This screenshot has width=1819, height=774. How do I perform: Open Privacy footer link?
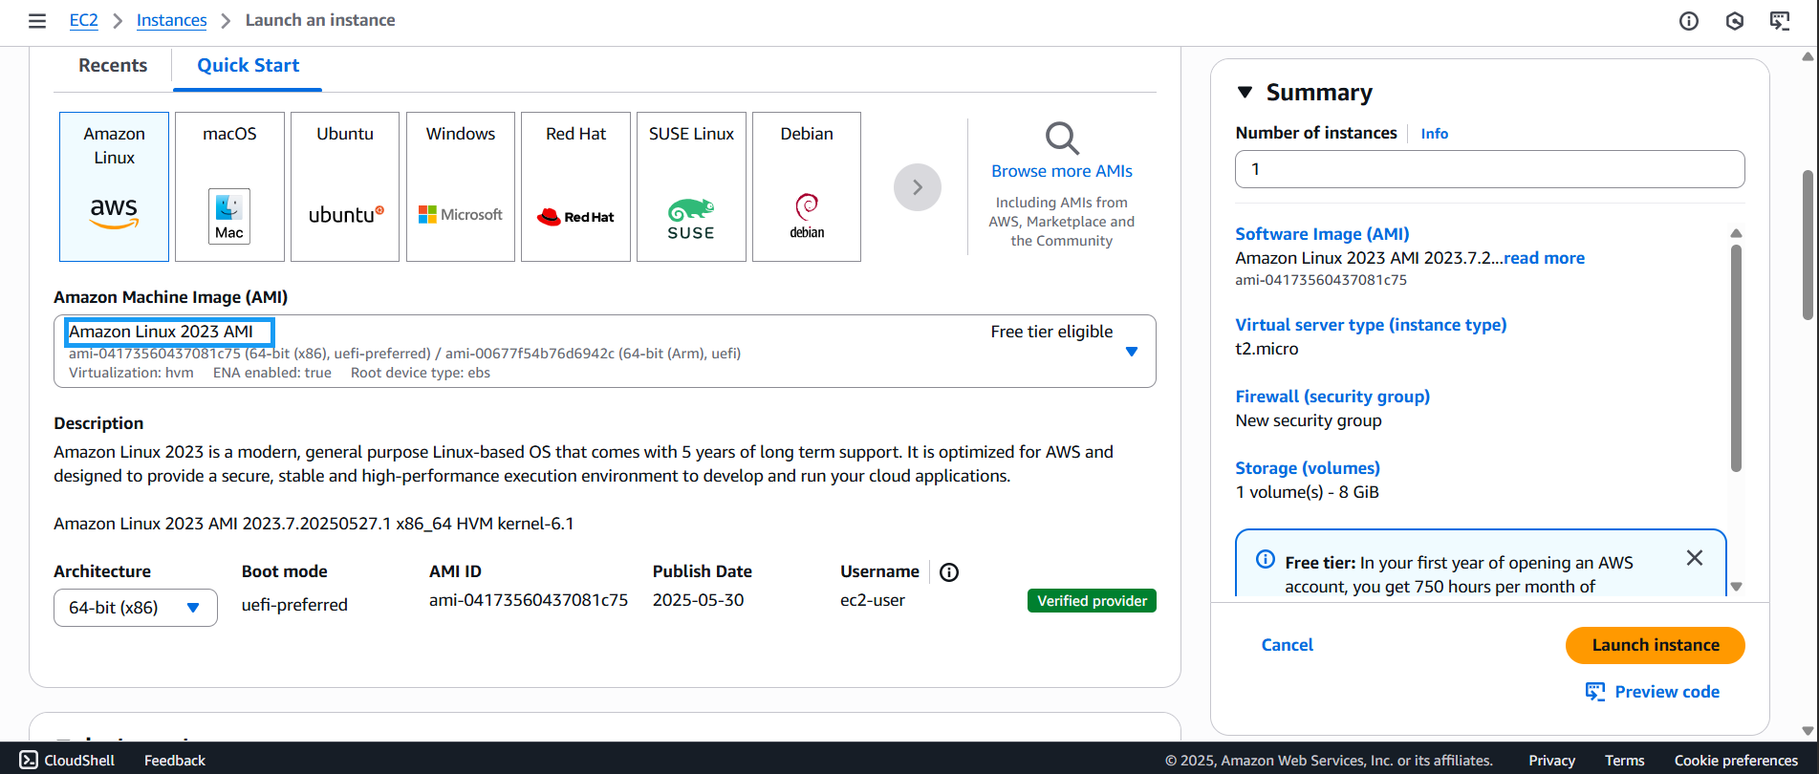pyautogui.click(x=1552, y=761)
